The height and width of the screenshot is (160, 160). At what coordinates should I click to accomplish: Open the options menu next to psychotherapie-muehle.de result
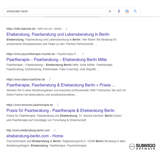pos(83,54)
